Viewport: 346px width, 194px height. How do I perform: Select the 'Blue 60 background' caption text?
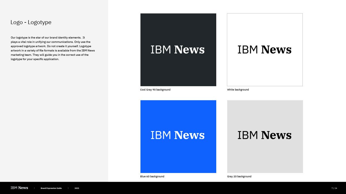152,176
